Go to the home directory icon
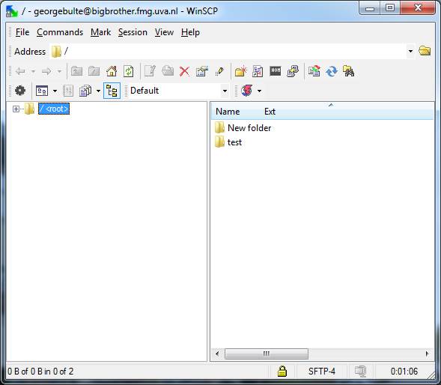Screen dimensions: 441x385 [x=112, y=71]
